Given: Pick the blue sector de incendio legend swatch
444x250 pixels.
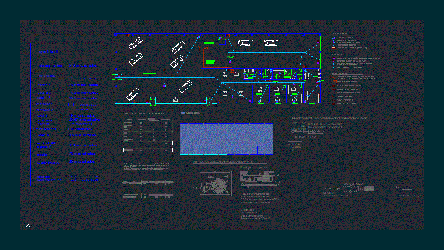Looking at the screenshot, I should (183, 113).
